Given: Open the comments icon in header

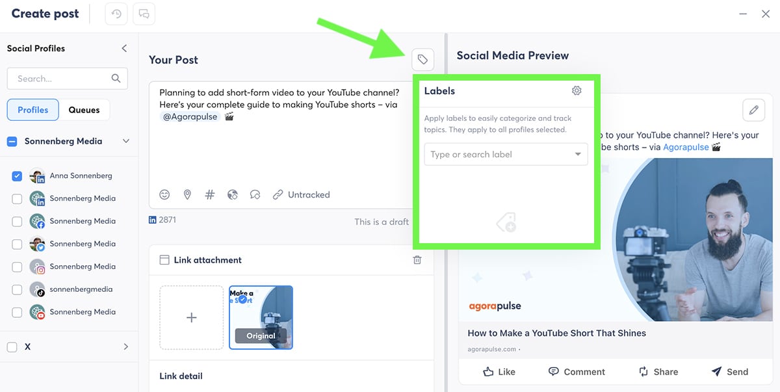Looking at the screenshot, I should click(144, 14).
